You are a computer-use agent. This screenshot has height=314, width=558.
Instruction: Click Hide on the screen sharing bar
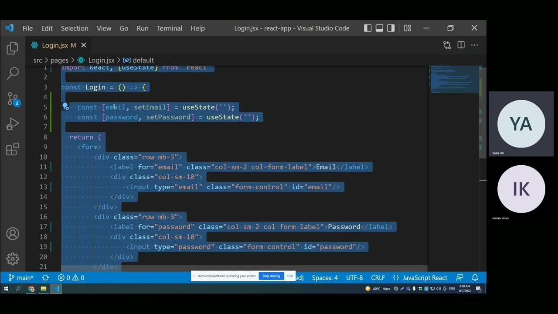click(290, 276)
